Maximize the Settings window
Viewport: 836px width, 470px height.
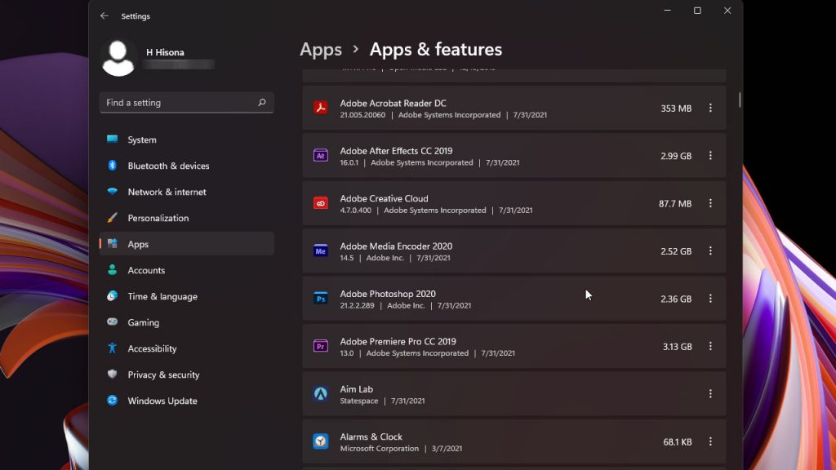click(697, 11)
